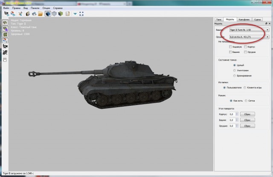Click the Корпус rotation value field

[232, 114]
